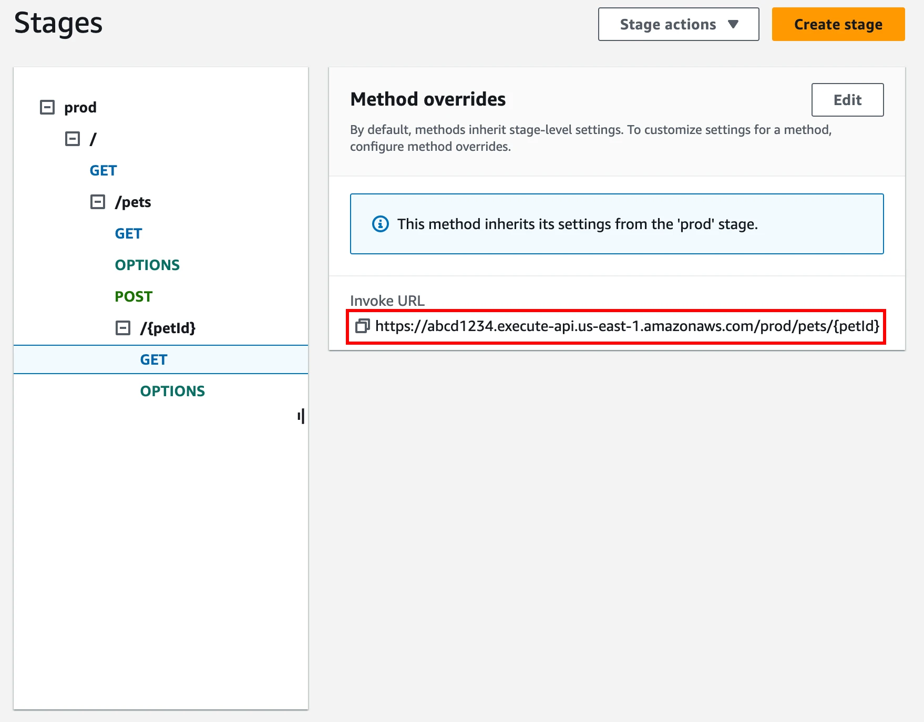Viewport: 924px width, 722px height.
Task: Click the Invoke URL https://abcd1234... text
Action: [x=628, y=326]
